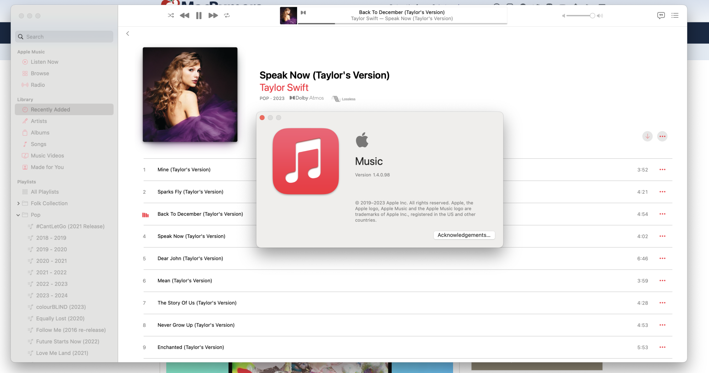The width and height of the screenshot is (709, 373).
Task: Adjust the volume slider
Action: pyautogui.click(x=581, y=16)
